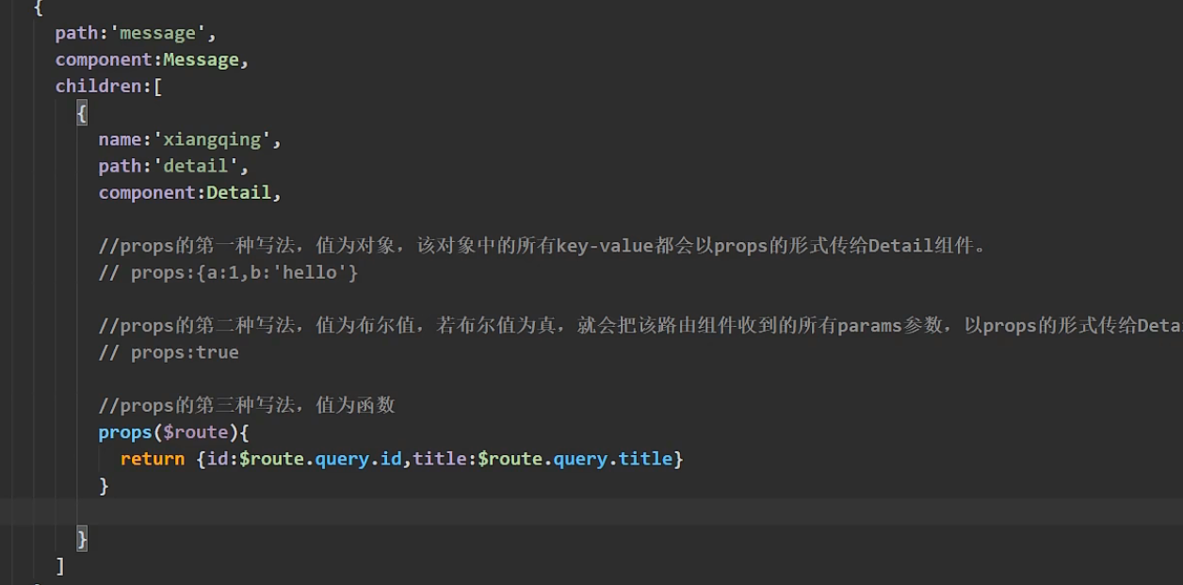Click the closing brace of props function
Image resolution: width=1183 pixels, height=585 pixels.
pyautogui.click(x=104, y=485)
